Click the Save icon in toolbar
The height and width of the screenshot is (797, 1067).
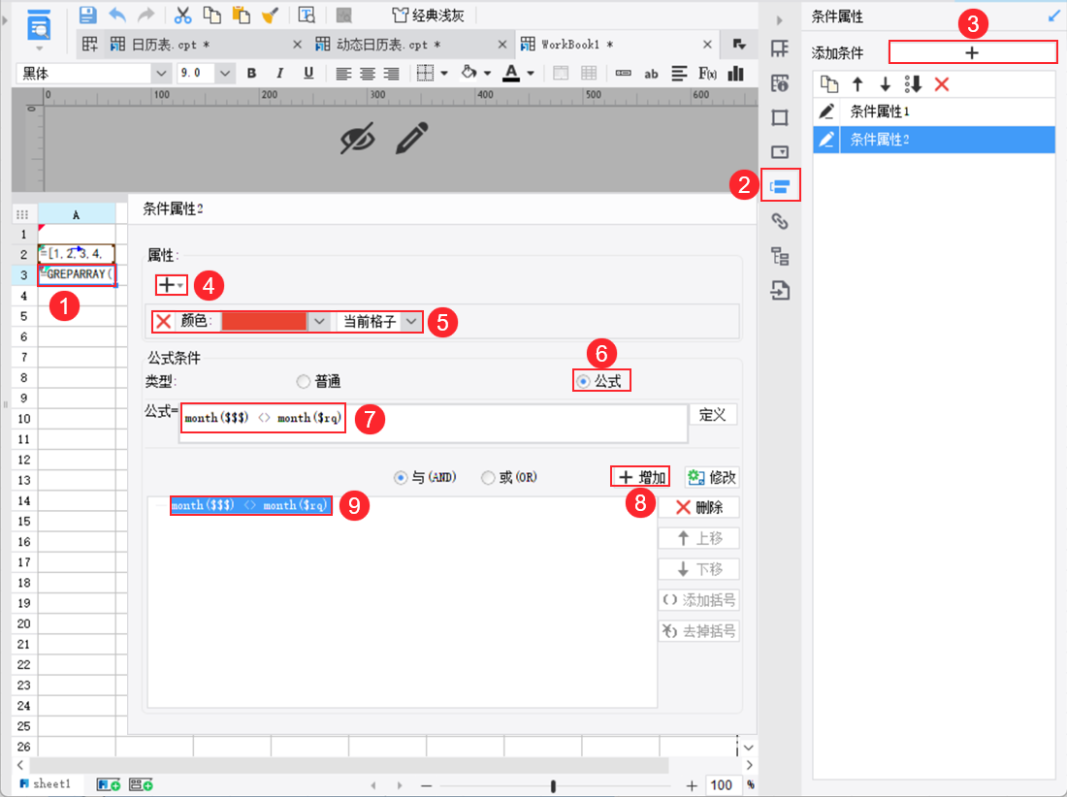point(87,15)
